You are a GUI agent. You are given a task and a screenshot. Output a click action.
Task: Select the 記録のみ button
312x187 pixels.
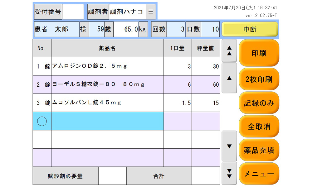coord(259,103)
